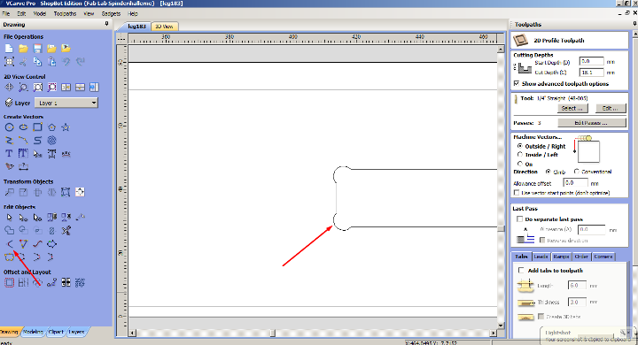Enable Do separate last pass checkbox
The image size is (638, 345).
pos(519,219)
